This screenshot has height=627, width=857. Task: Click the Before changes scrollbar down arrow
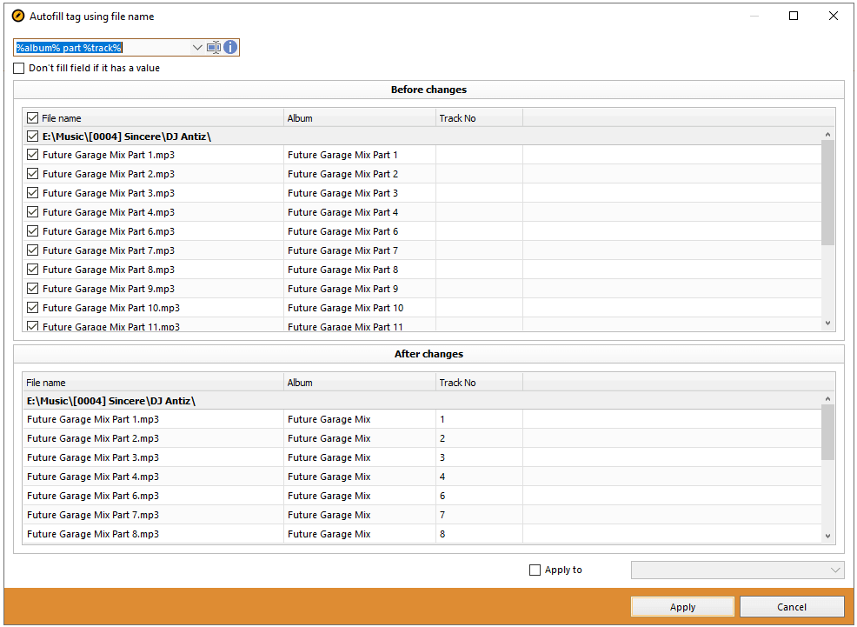pos(828,324)
